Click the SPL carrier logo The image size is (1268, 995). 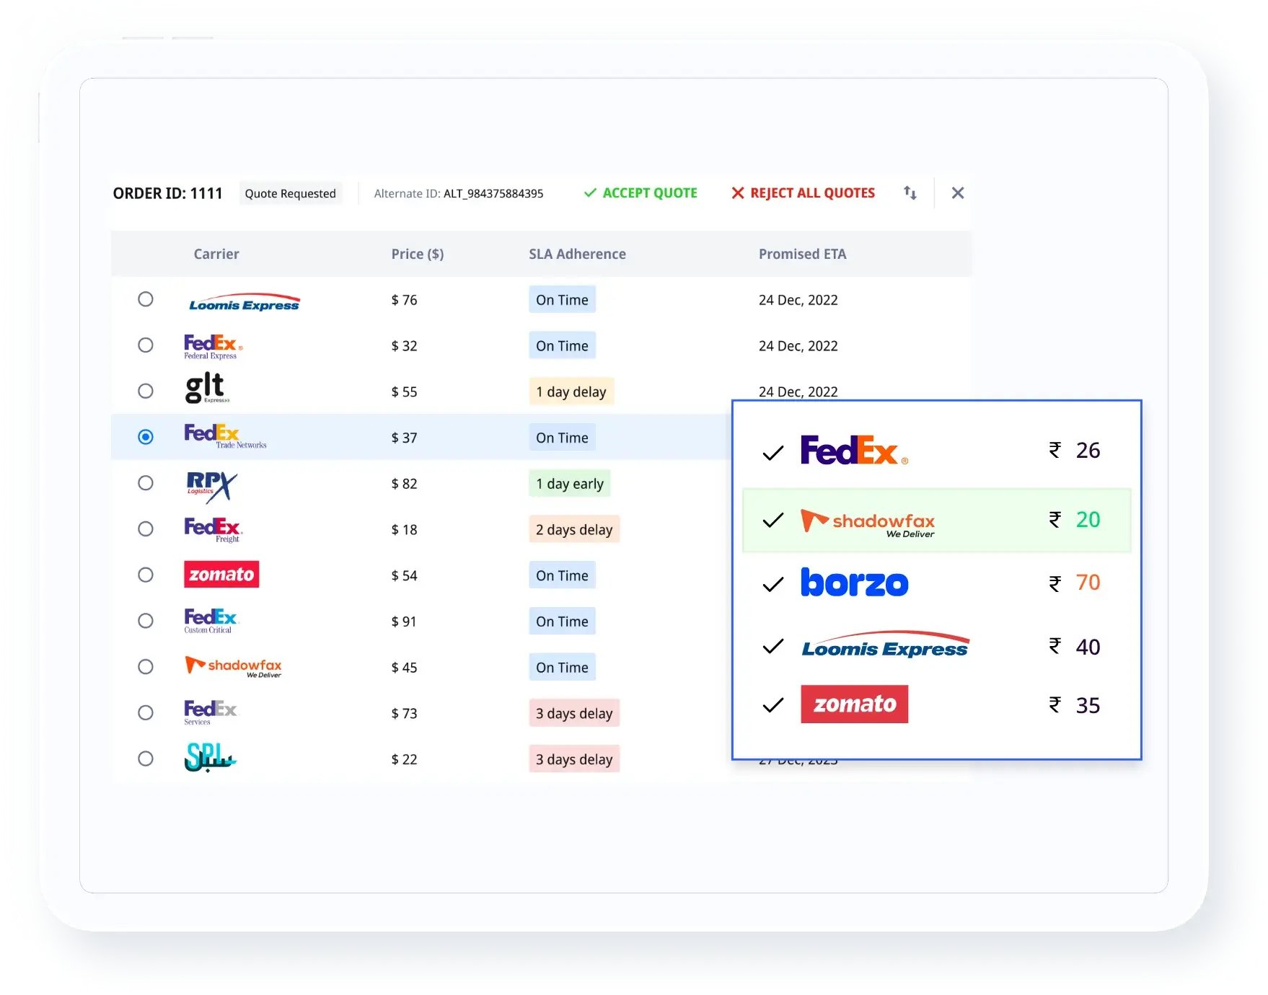click(x=210, y=758)
